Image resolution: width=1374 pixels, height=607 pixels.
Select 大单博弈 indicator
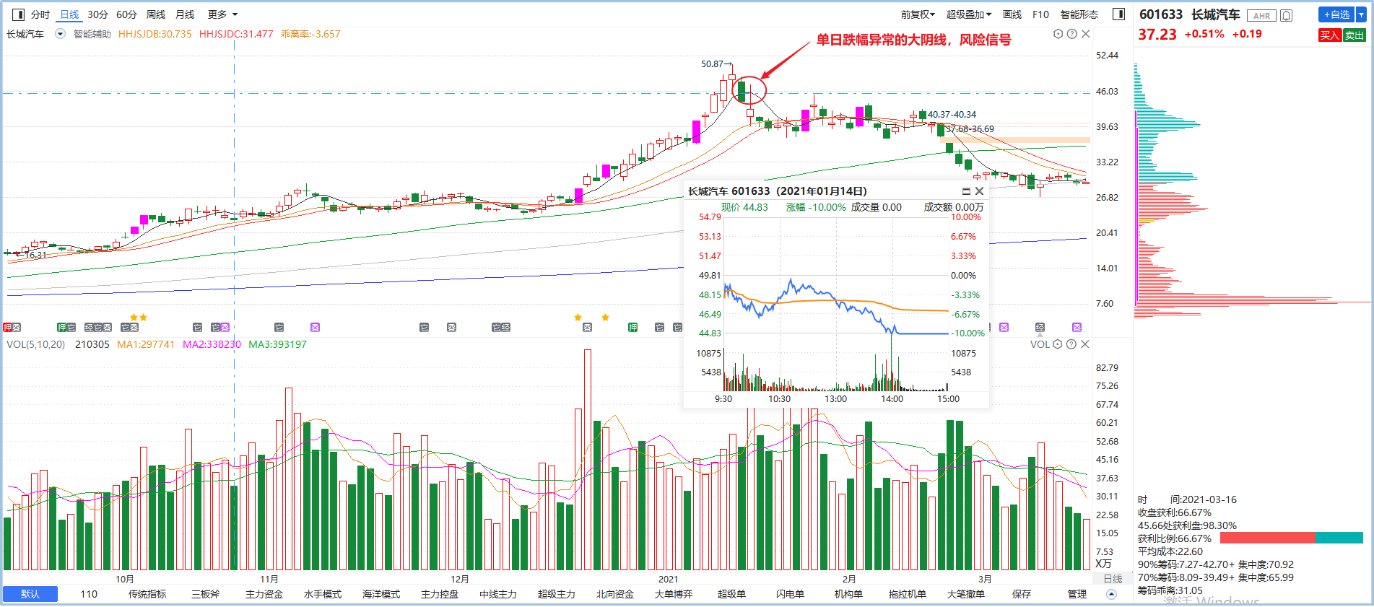pos(674,594)
